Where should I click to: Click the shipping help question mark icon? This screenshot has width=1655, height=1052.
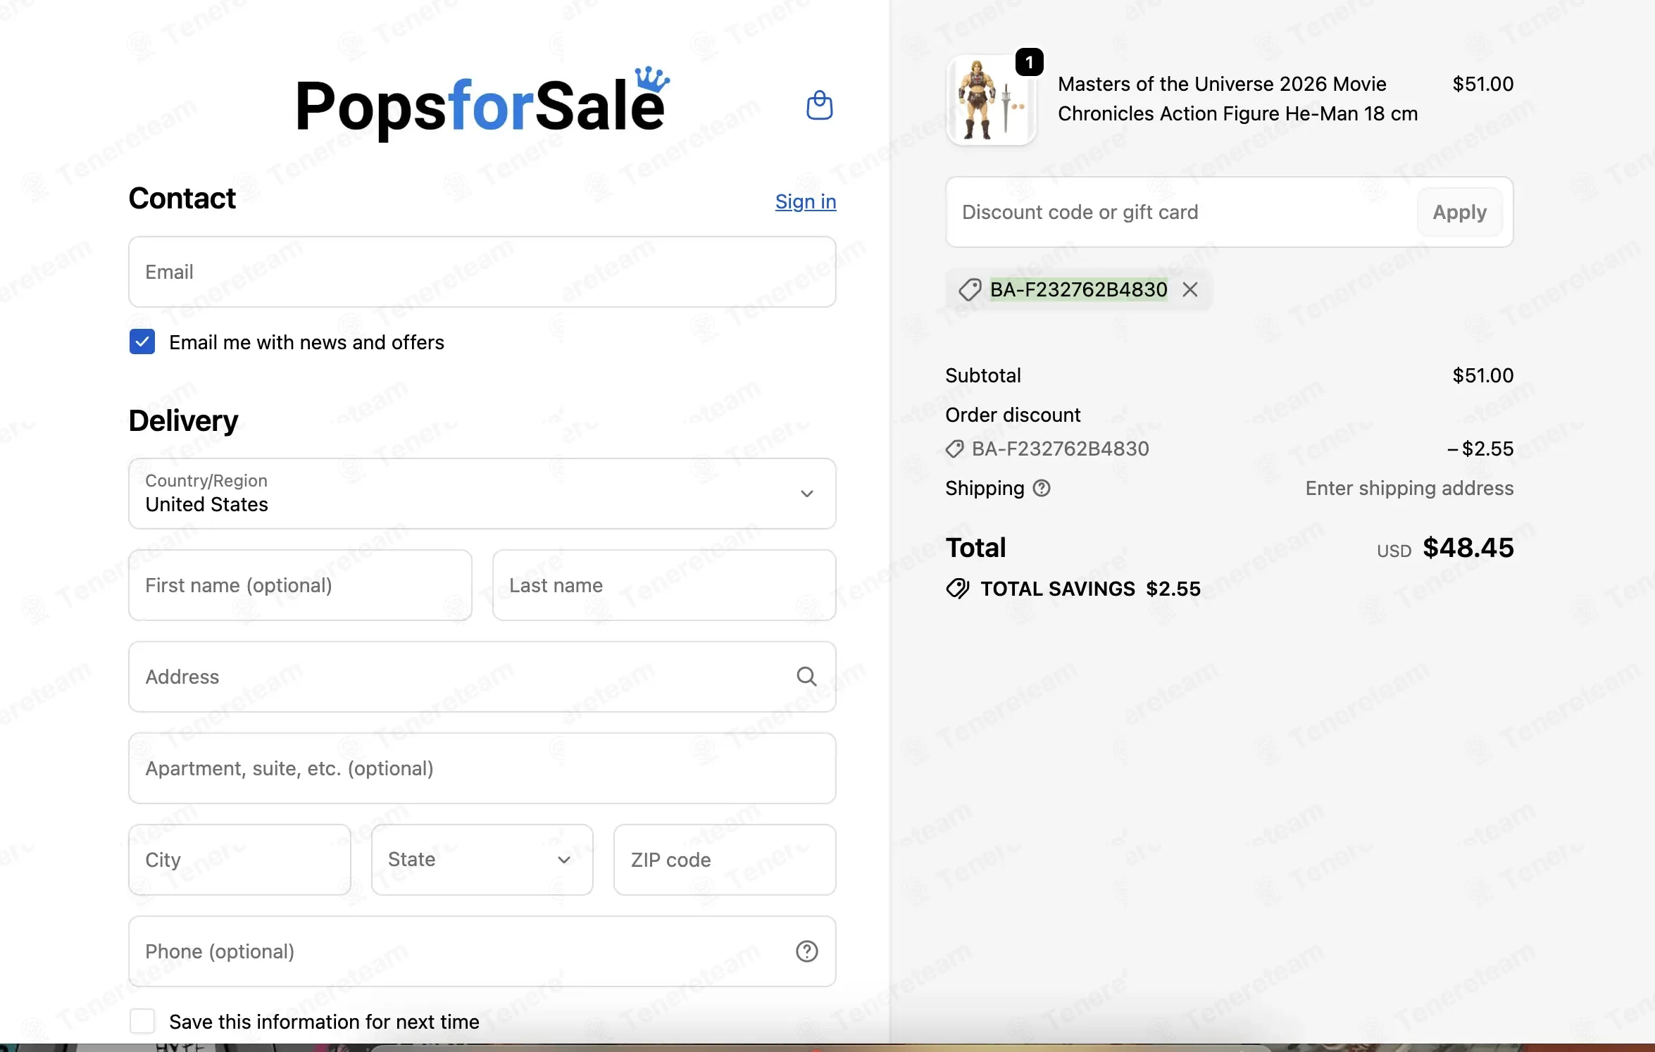pos(1042,488)
